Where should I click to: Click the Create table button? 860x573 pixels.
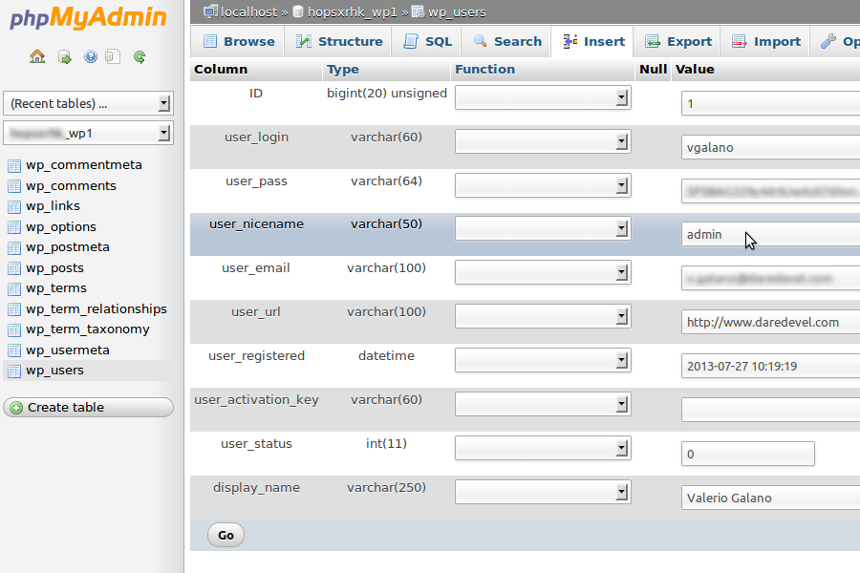(88, 408)
